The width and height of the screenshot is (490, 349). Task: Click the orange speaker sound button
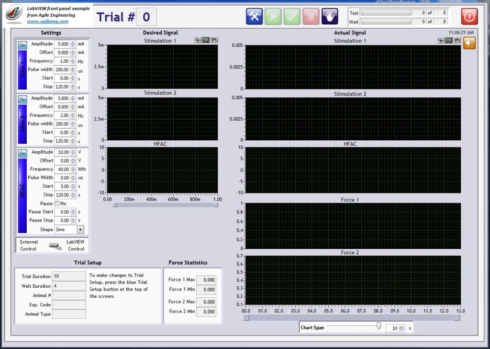(x=469, y=43)
